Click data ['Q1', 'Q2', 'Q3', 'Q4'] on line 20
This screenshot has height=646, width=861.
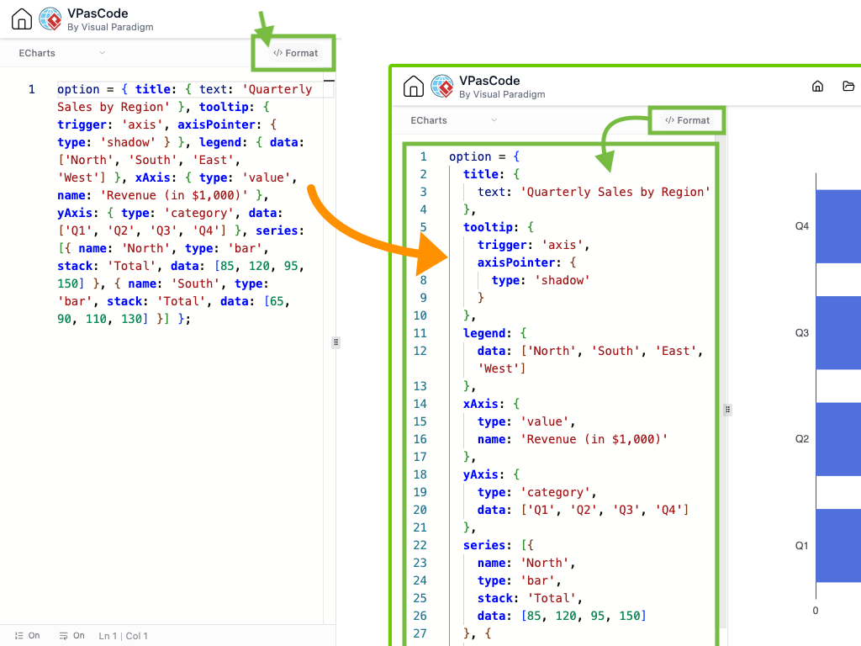pyautogui.click(x=583, y=510)
